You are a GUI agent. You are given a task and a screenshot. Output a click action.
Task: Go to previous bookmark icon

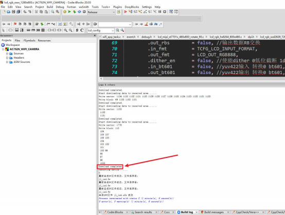tap(20, 24)
